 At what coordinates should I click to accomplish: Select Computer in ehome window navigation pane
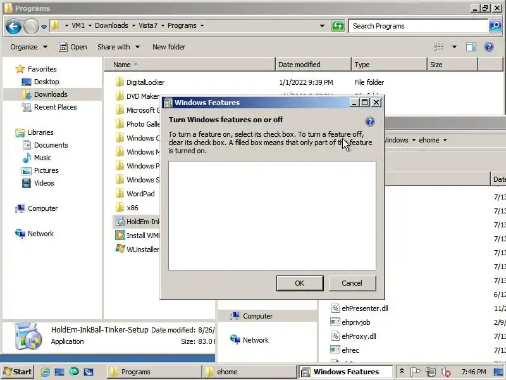pos(257,316)
